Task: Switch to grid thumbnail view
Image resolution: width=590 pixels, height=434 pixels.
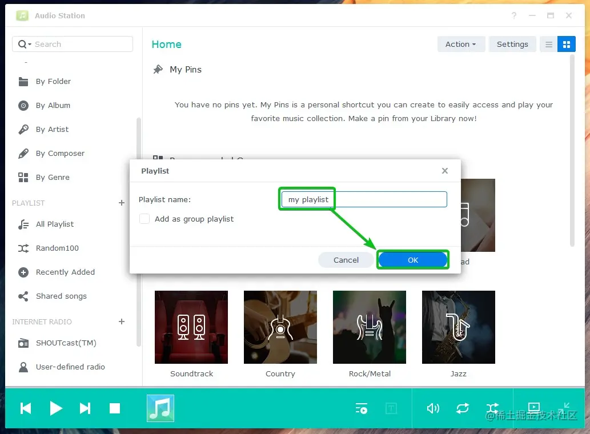Action: tap(566, 45)
